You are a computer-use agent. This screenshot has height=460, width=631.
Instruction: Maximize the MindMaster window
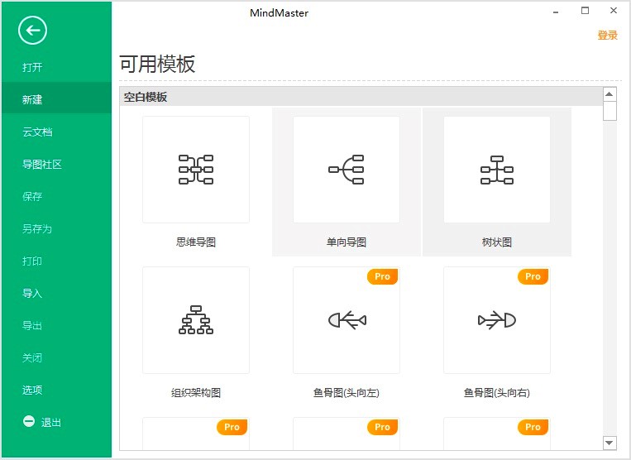click(586, 11)
